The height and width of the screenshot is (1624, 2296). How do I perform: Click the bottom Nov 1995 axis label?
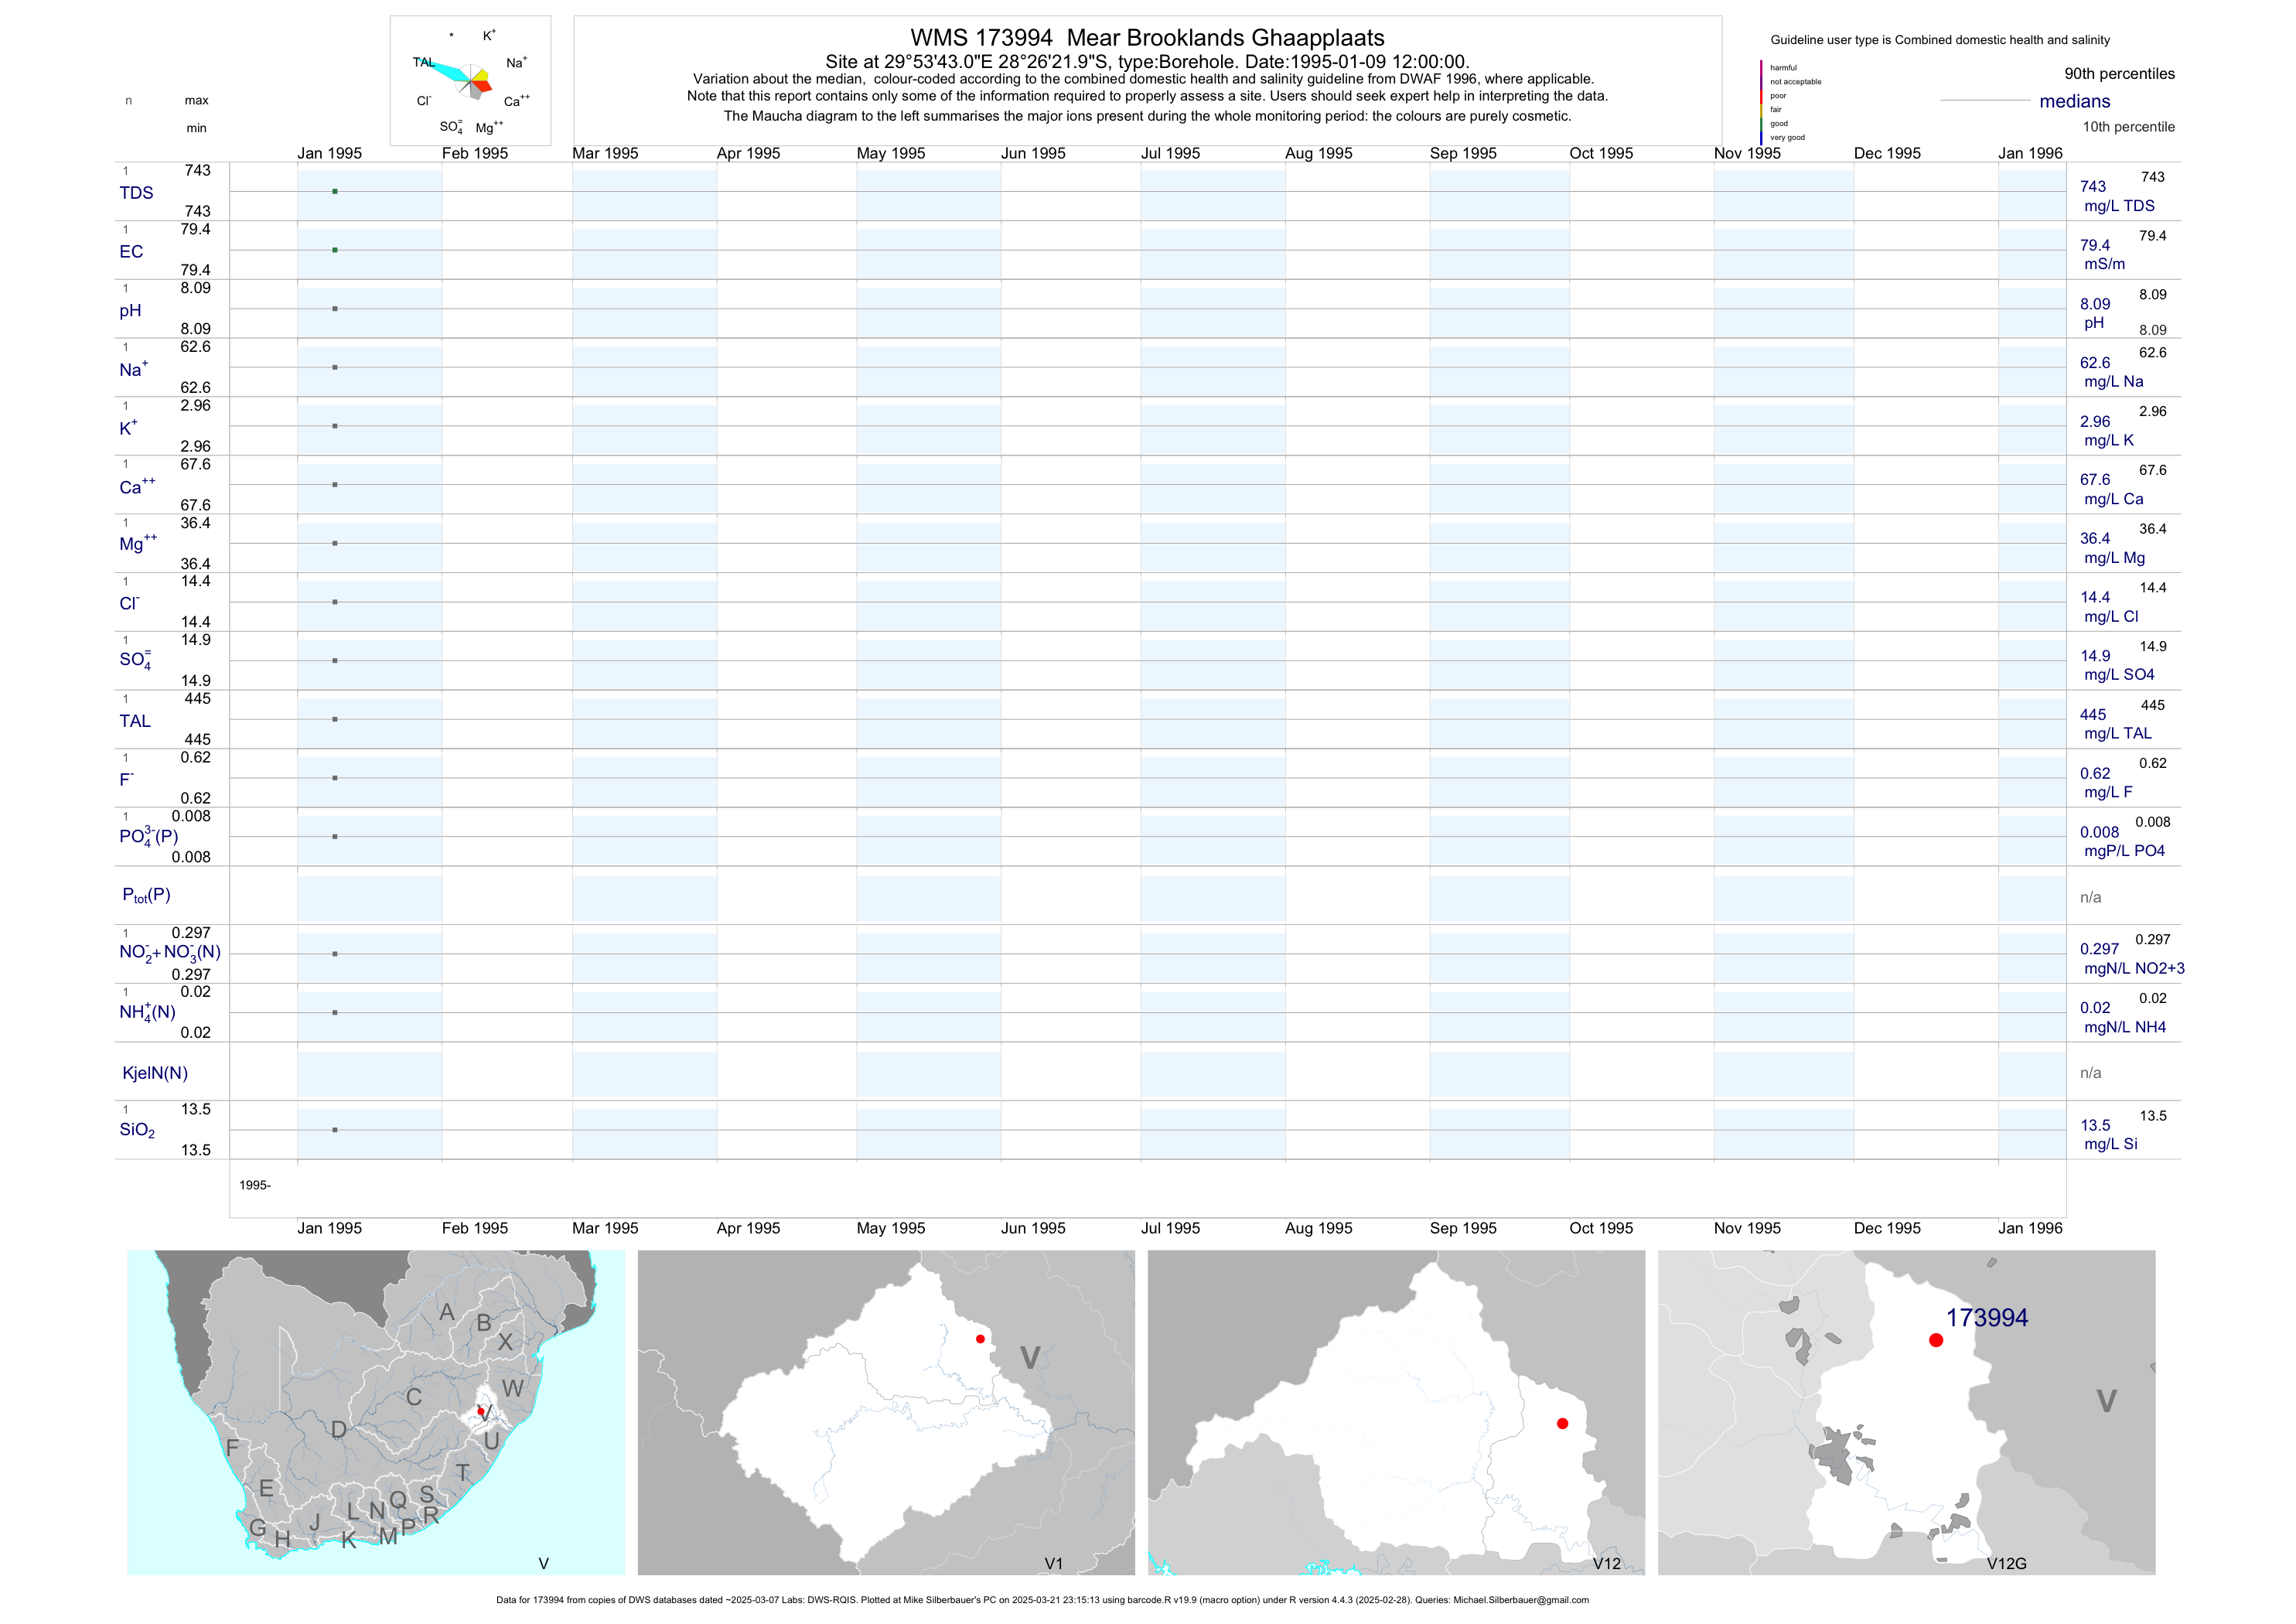click(x=1746, y=1228)
